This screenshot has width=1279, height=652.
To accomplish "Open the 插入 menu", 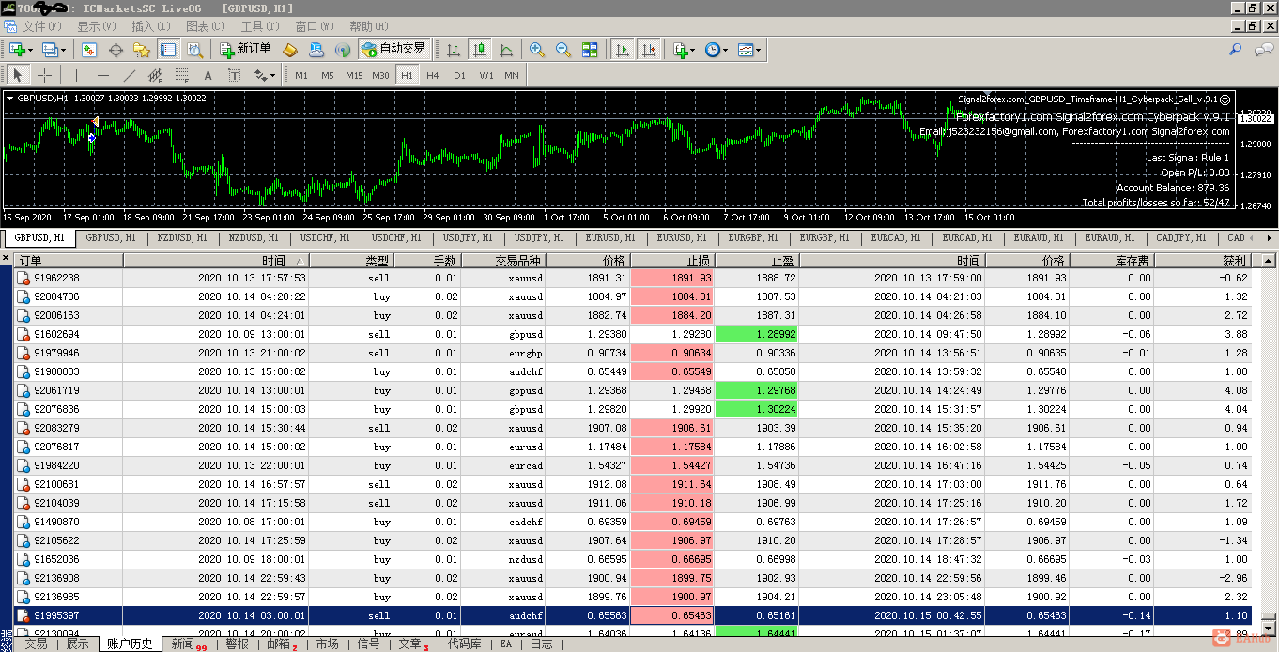I will coord(150,26).
